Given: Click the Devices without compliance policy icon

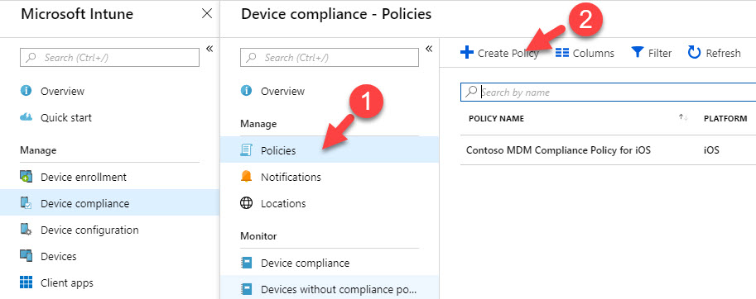Looking at the screenshot, I should pos(247,289).
